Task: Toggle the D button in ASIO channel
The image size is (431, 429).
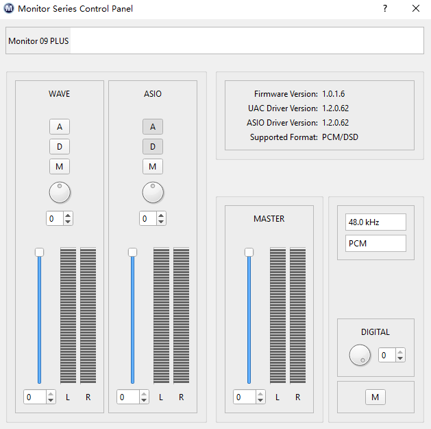Action: pos(153,146)
